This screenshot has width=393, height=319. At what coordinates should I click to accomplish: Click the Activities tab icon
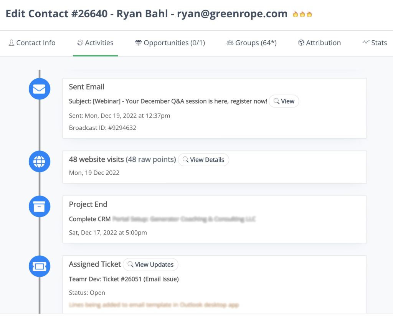coord(79,43)
